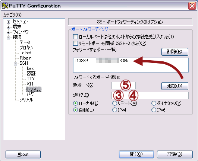Open the シリアル settings page
The image size is (198, 161).
click(x=26, y=100)
